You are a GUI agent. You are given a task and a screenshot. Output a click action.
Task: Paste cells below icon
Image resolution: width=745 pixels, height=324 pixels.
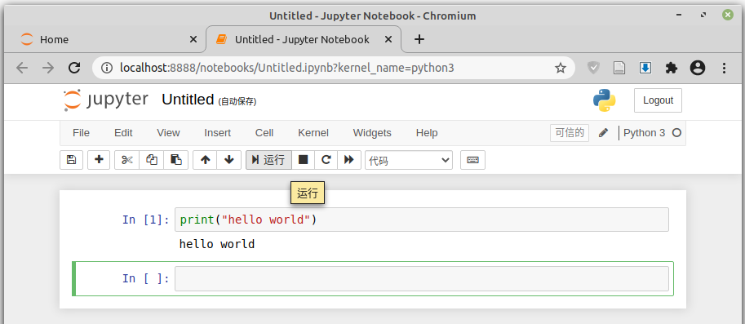coord(175,160)
